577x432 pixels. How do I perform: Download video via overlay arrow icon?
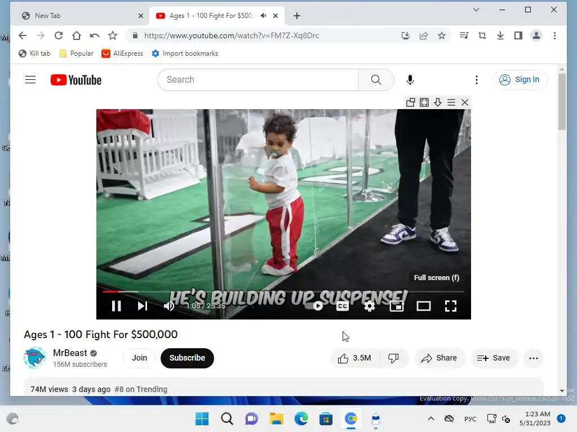(438, 102)
